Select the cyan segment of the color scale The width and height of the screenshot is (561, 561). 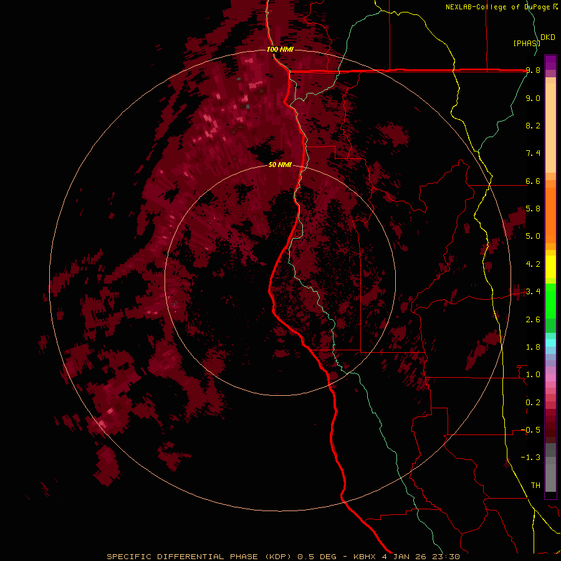click(550, 343)
